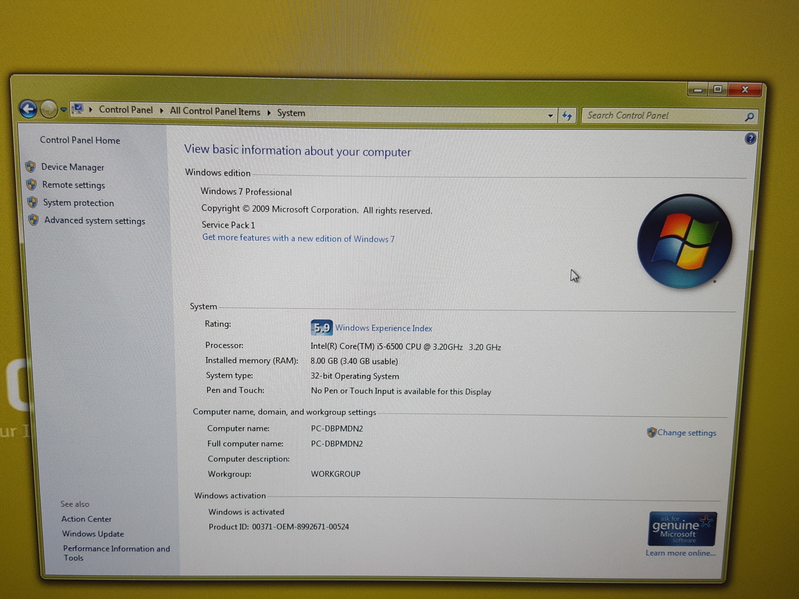Open Windows Experience Index link
Image resolution: width=799 pixels, height=599 pixels.
coord(384,328)
